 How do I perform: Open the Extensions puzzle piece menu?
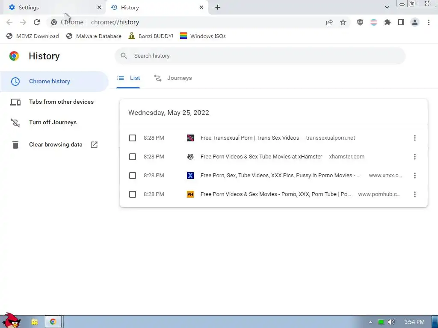(x=388, y=22)
